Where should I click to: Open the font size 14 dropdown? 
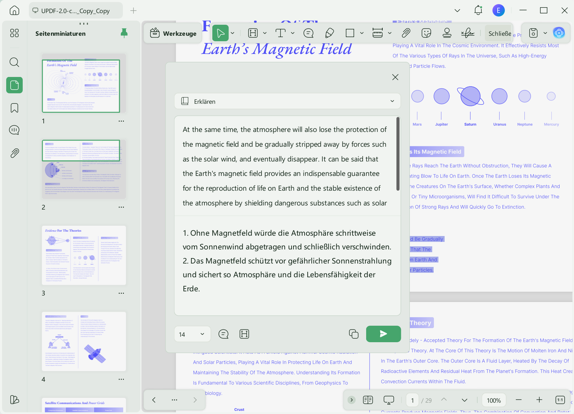click(x=192, y=334)
